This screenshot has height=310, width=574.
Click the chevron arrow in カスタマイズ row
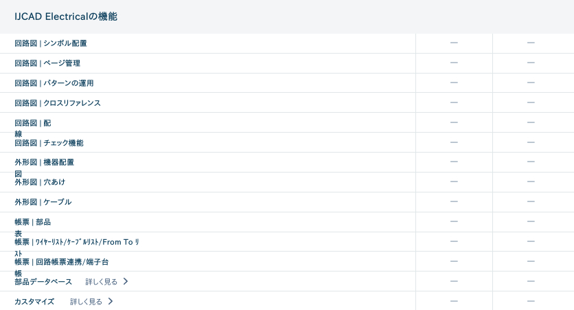click(111, 302)
